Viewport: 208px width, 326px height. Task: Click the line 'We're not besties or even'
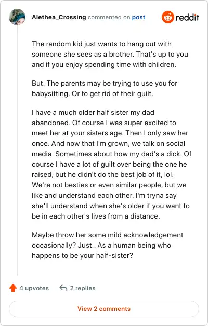click(109, 185)
